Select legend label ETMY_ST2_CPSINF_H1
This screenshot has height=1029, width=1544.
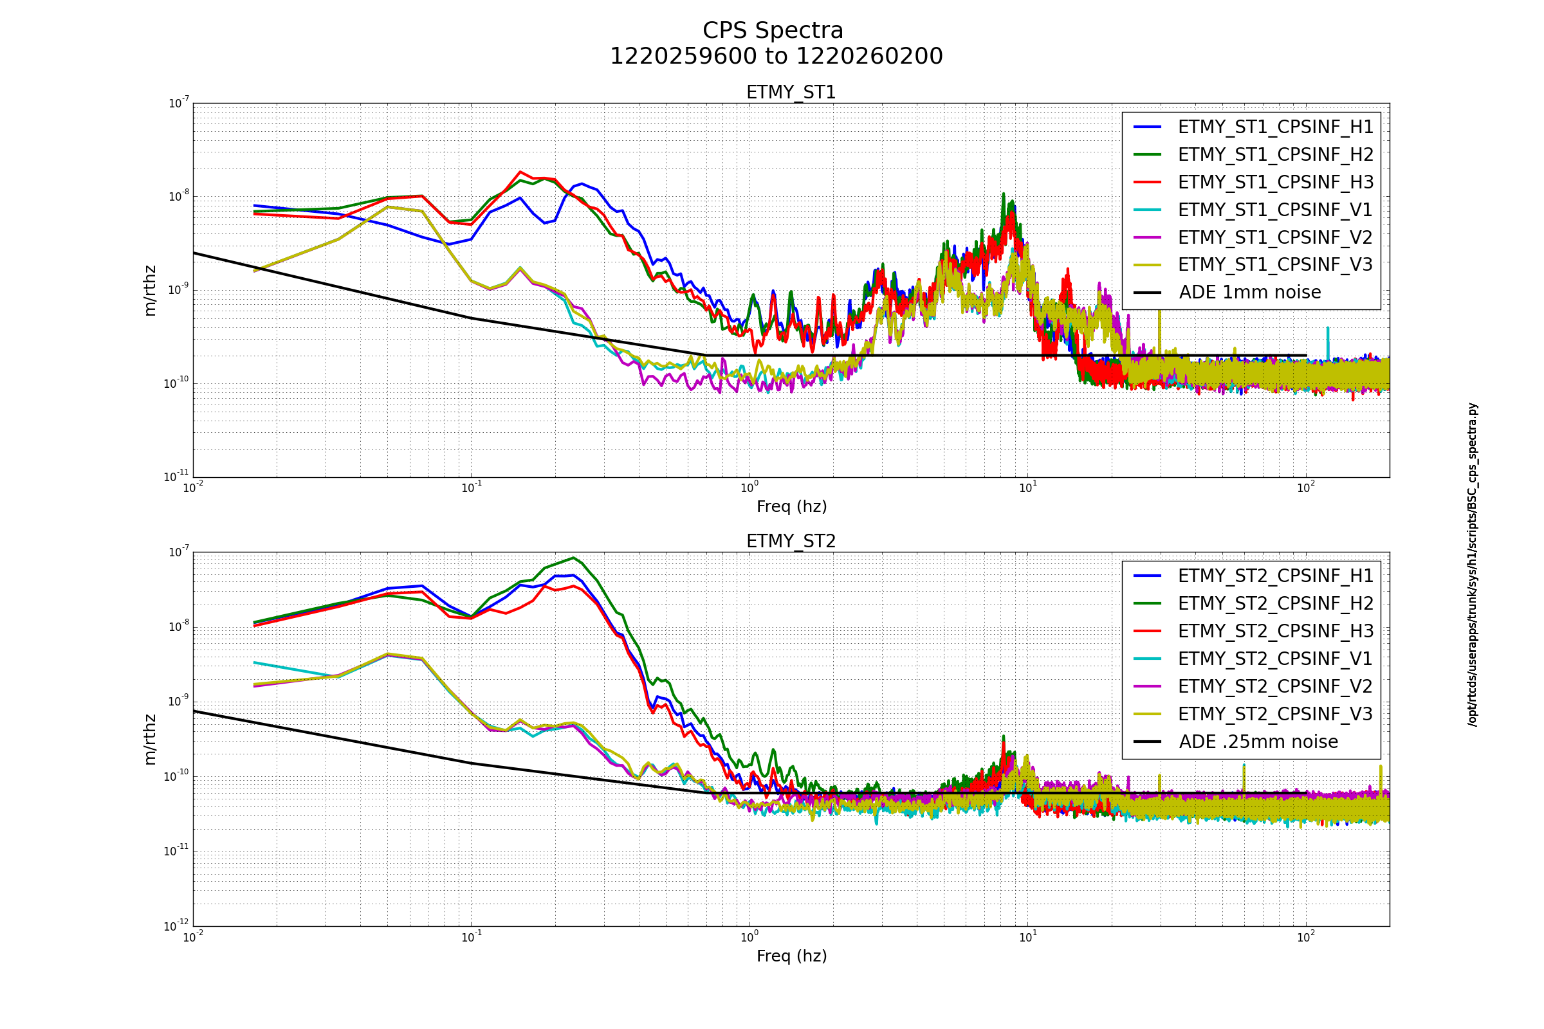(x=1276, y=576)
